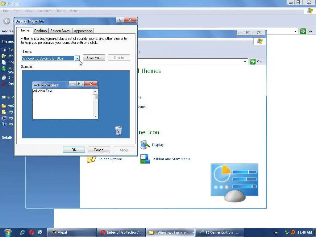Click the red Delete icon in the sidebar

4,84
